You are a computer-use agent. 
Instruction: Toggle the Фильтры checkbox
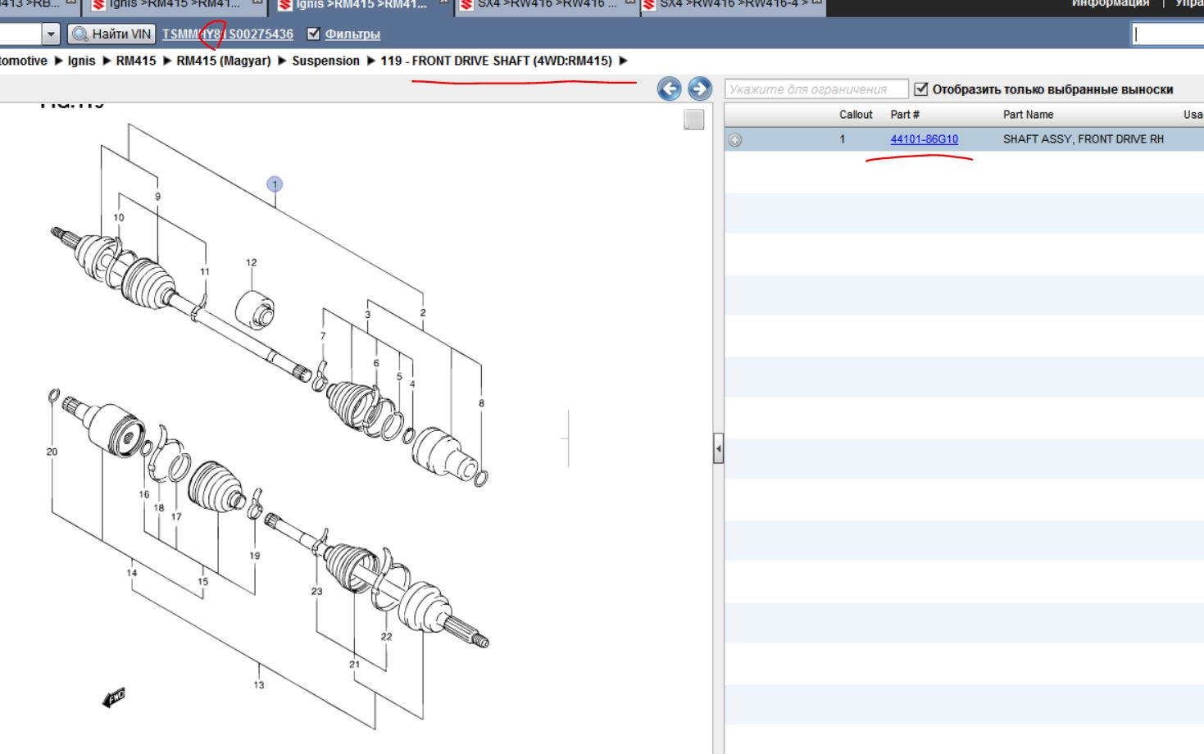(313, 34)
